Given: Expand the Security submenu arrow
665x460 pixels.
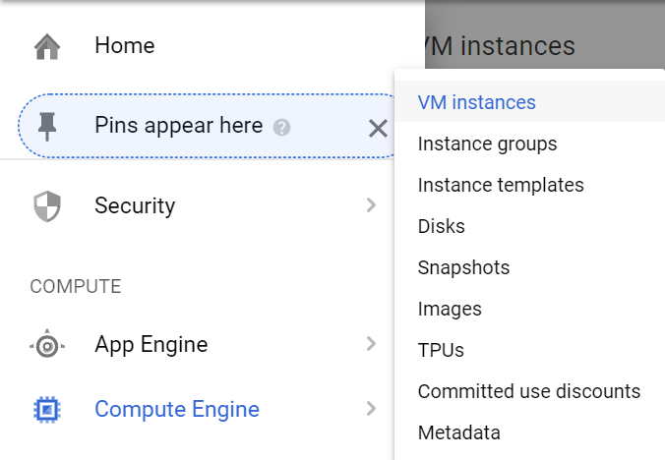Looking at the screenshot, I should 371,205.
